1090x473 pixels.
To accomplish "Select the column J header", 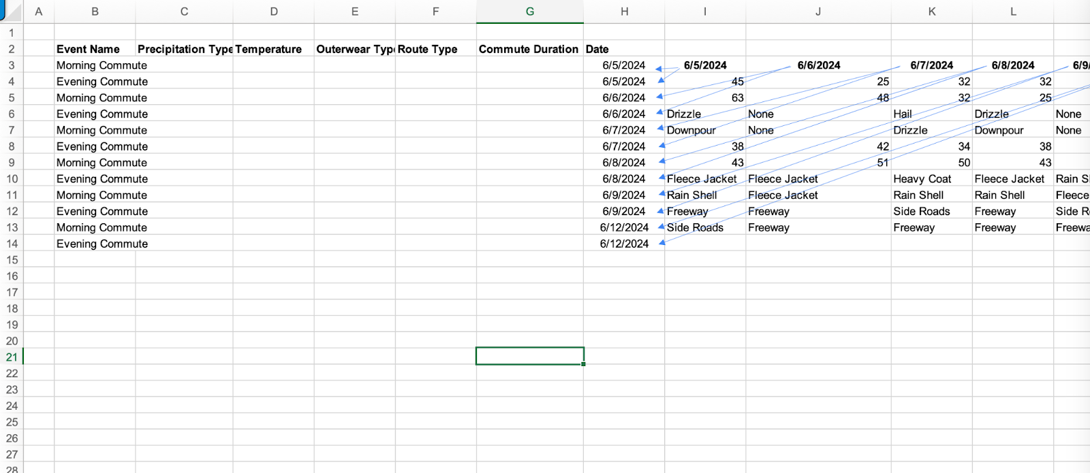I will point(817,12).
